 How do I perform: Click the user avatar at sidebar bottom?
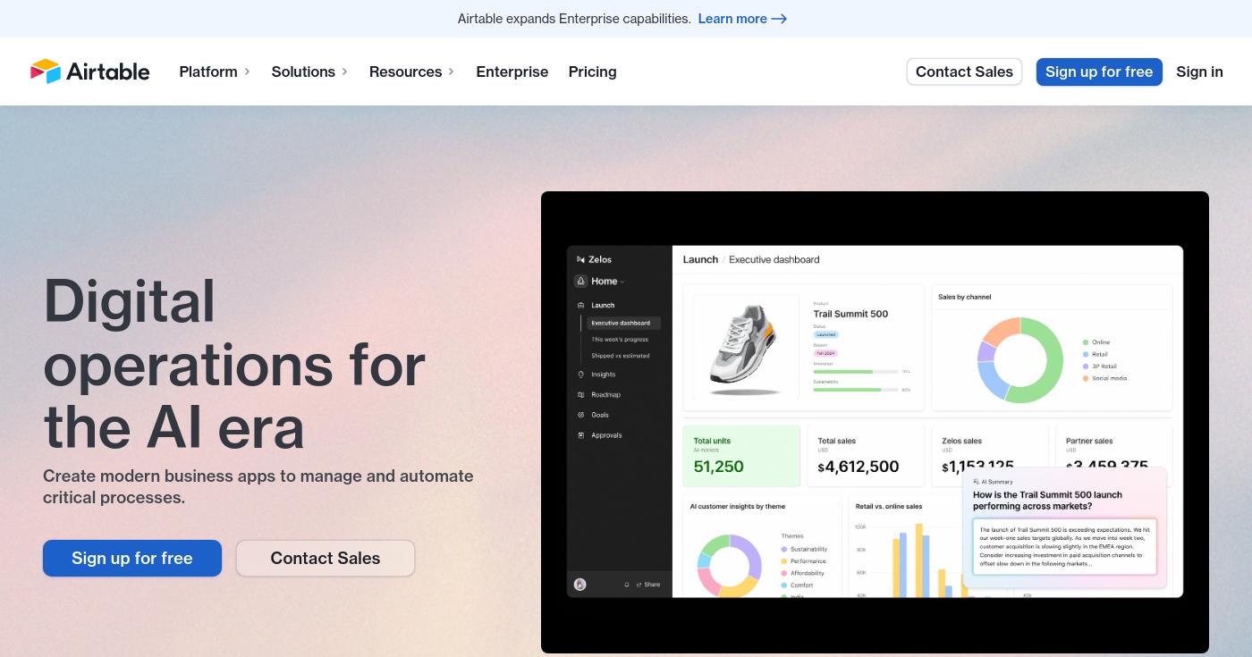point(580,584)
